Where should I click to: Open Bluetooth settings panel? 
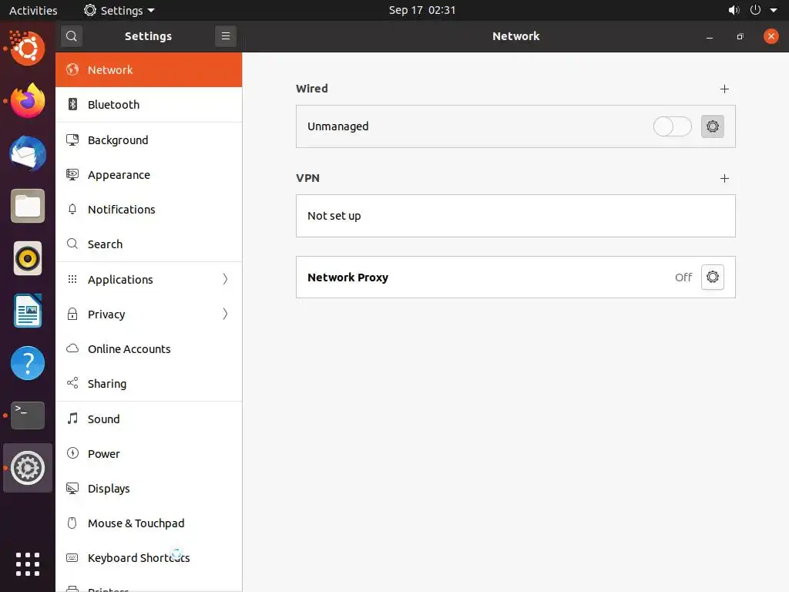pos(149,105)
